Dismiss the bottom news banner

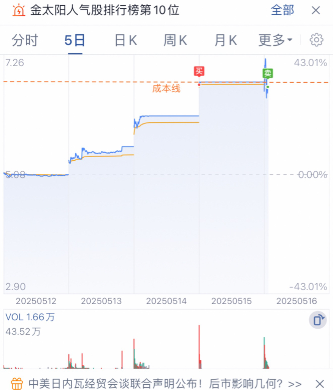pos(320,384)
